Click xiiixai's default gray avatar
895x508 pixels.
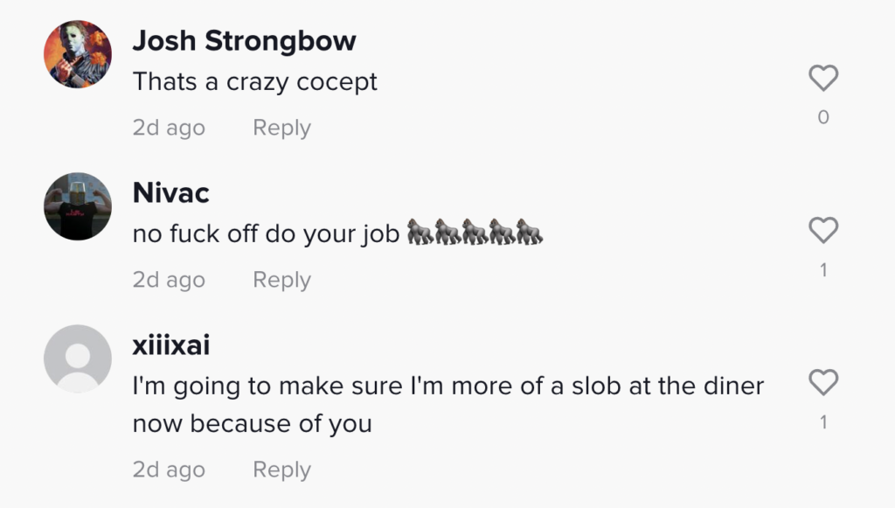pyautogui.click(x=78, y=358)
